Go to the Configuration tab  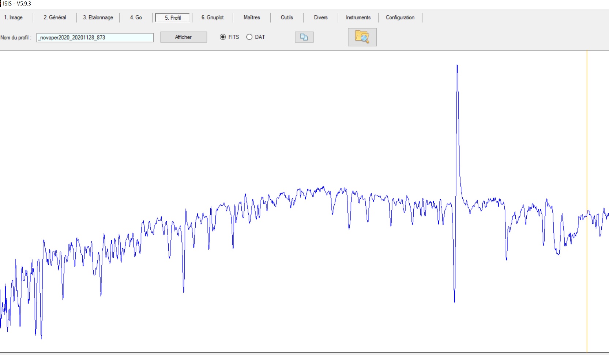pos(400,18)
